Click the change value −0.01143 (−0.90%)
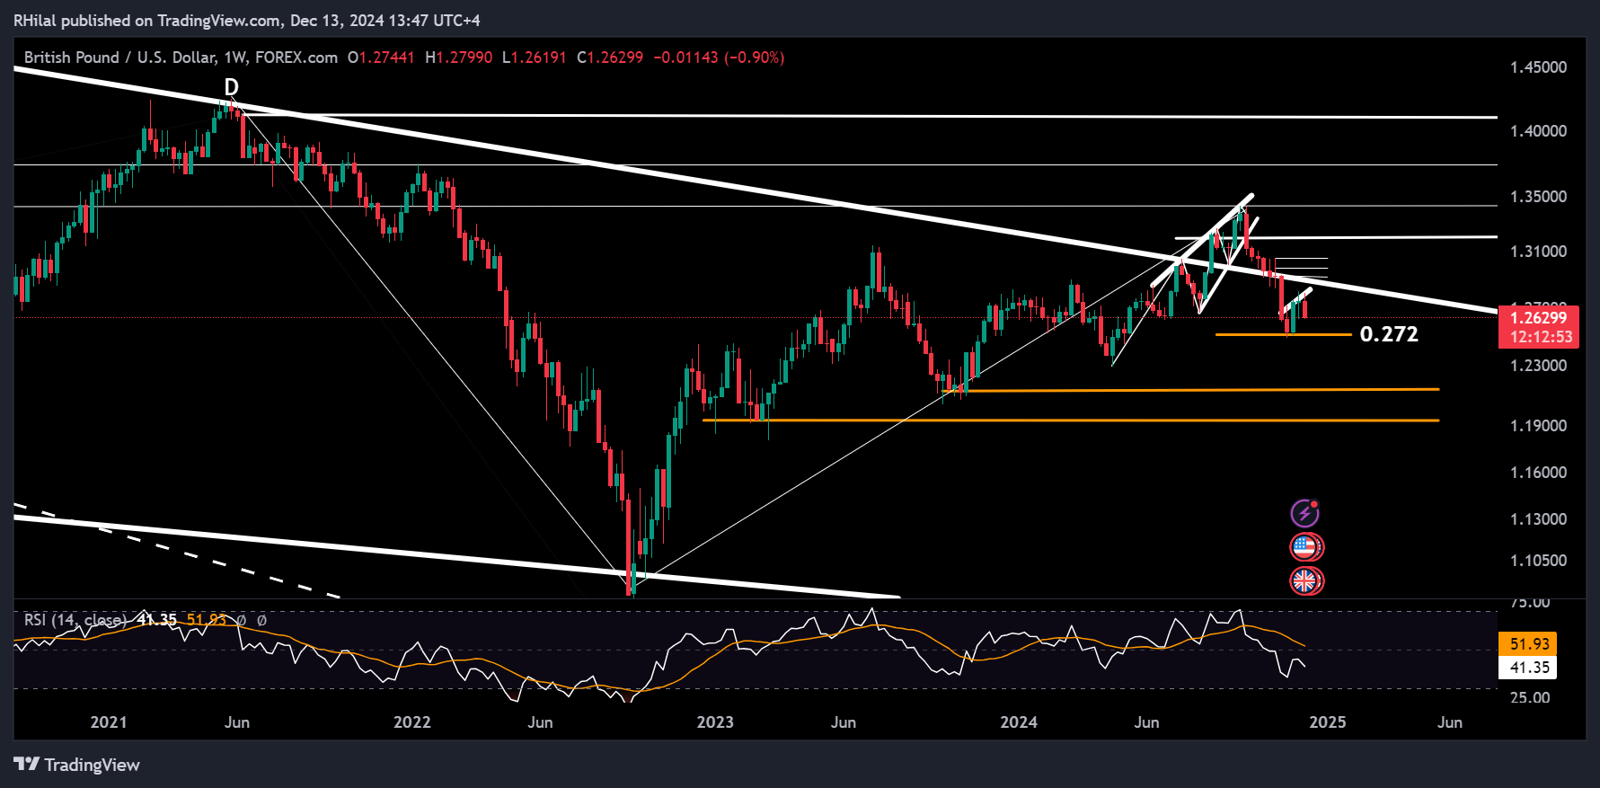1600x788 pixels. click(719, 58)
